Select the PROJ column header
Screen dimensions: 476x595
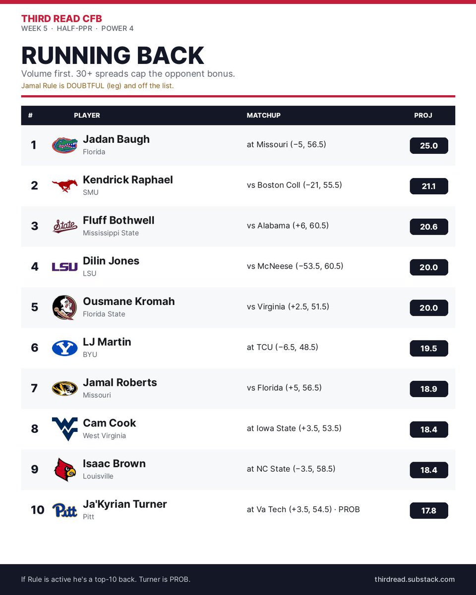[423, 115]
